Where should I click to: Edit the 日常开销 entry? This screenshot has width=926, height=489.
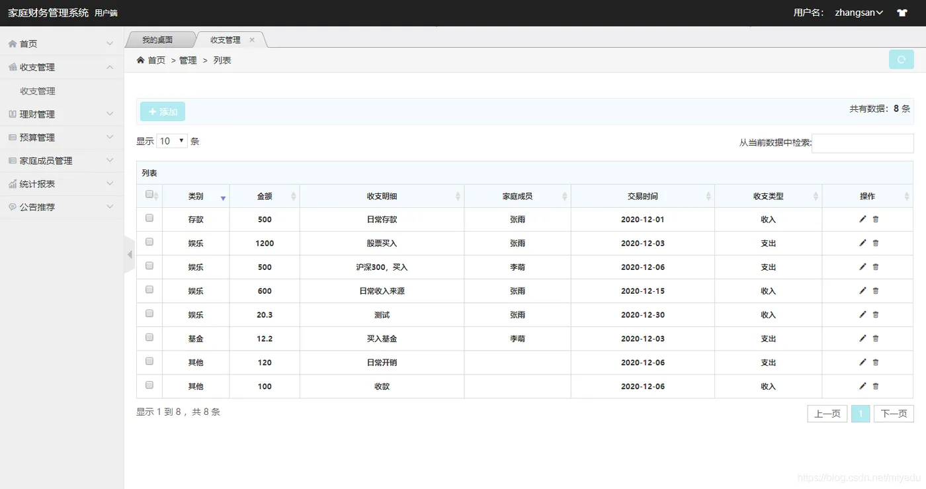[x=863, y=362]
